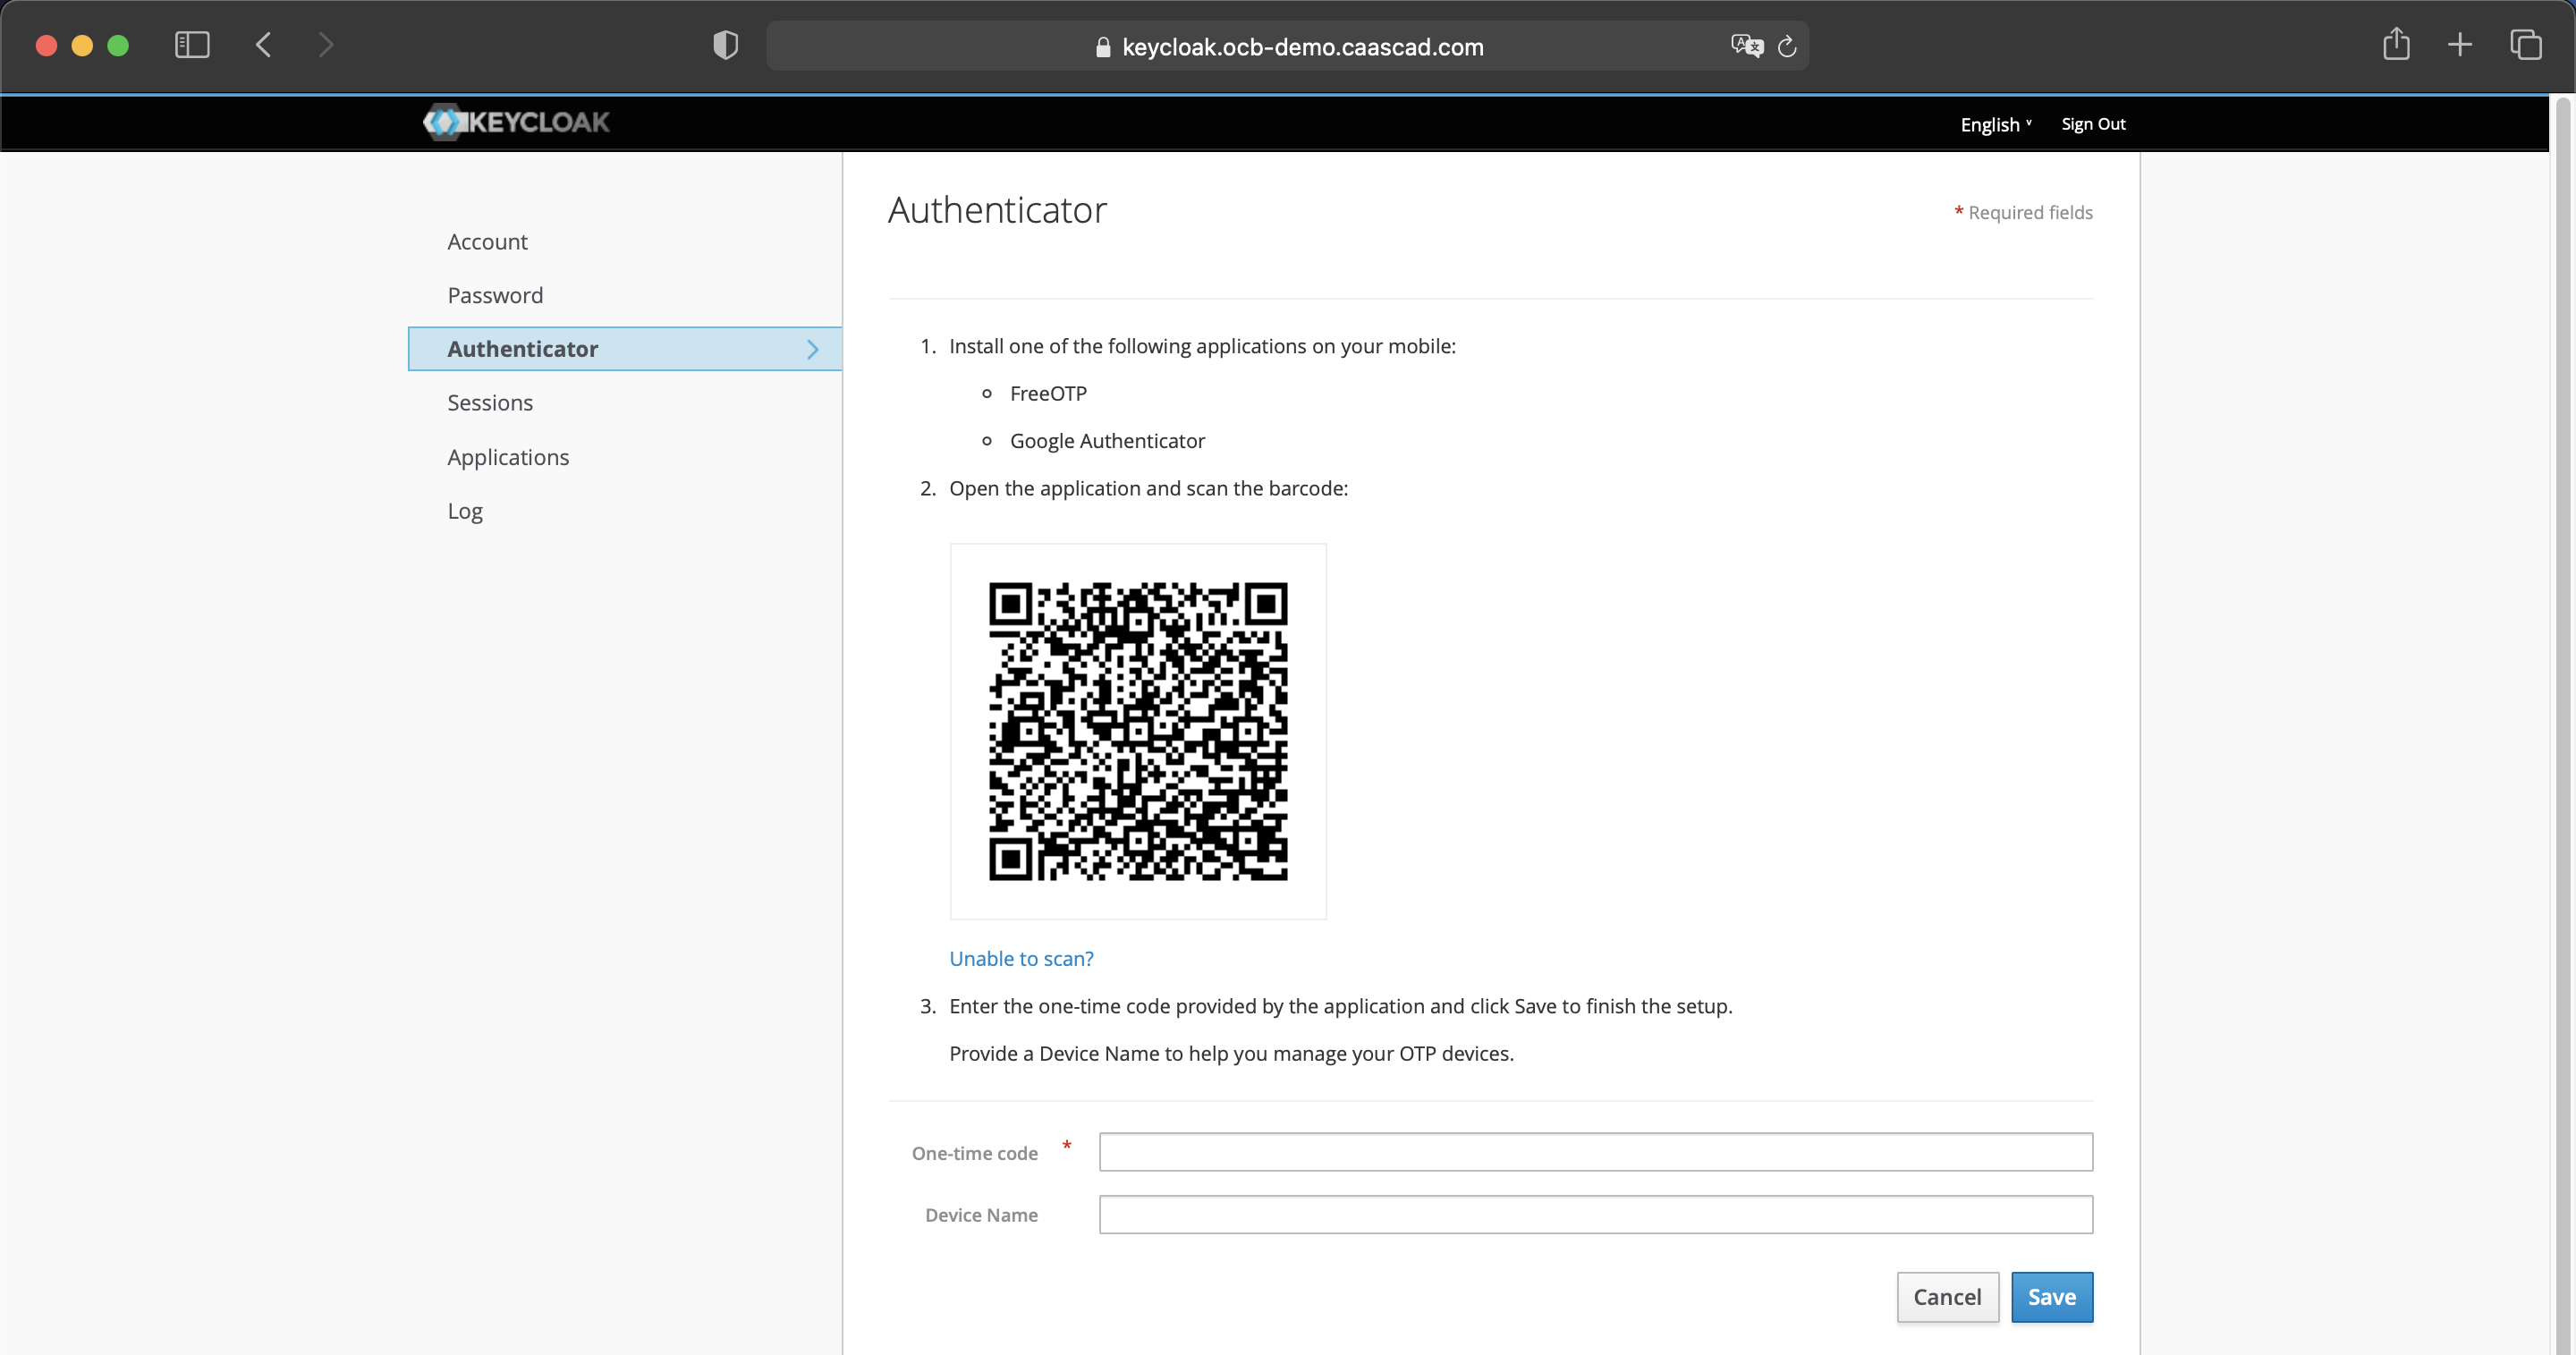Viewport: 2576px width, 1355px height.
Task: Show the tab overview icon
Action: 2526,45
